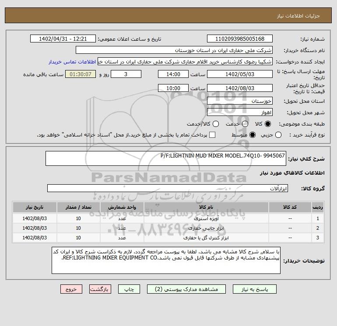Screen dimensions: 337x326
Task: Click the announcement date field 1402/04/31 - 12:21
Action: 63,39
